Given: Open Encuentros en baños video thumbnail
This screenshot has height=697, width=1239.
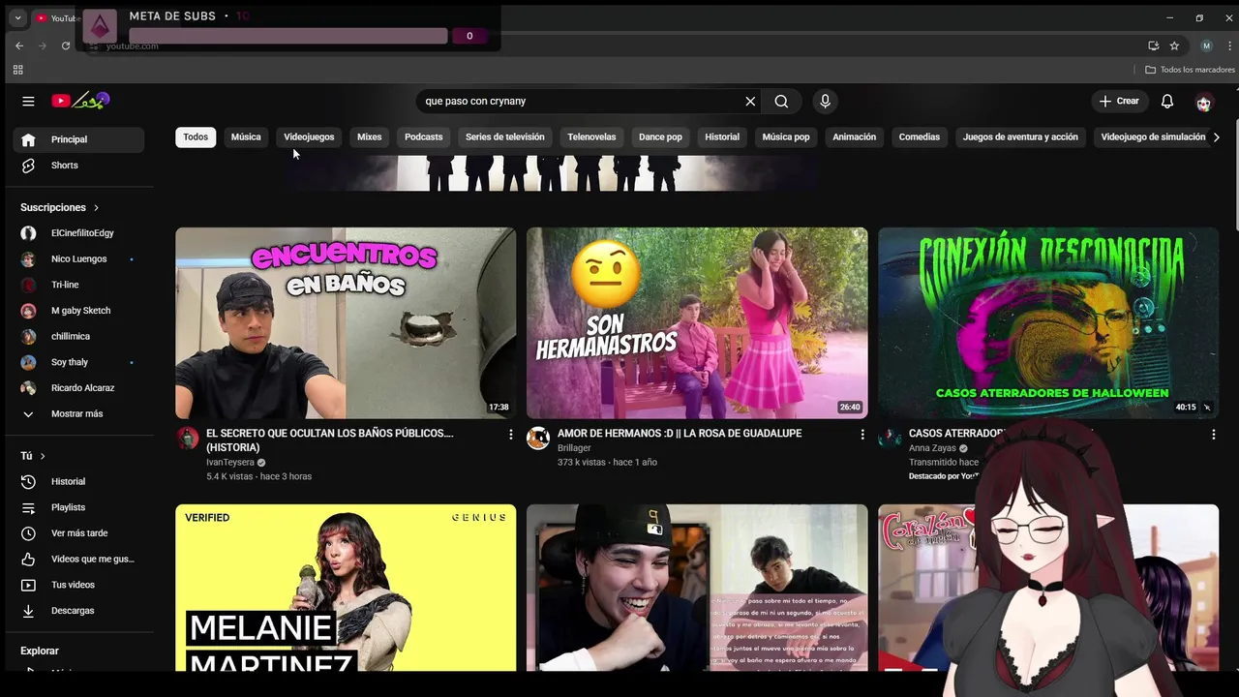Looking at the screenshot, I should tap(346, 323).
